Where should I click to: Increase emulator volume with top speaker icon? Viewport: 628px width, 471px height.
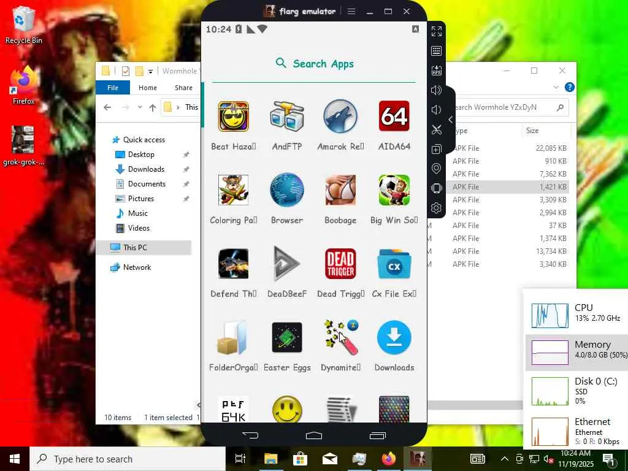click(436, 90)
